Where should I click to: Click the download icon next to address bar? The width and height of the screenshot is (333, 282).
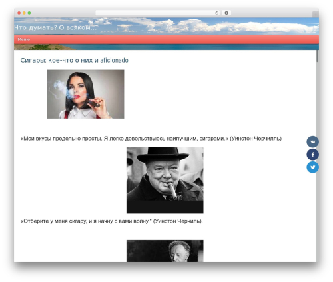[226, 13]
